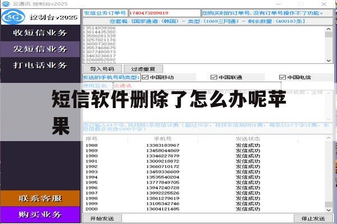The width and height of the screenshot is (337, 224).
Task: Click number list scroll down arrow
Action: [329, 60]
